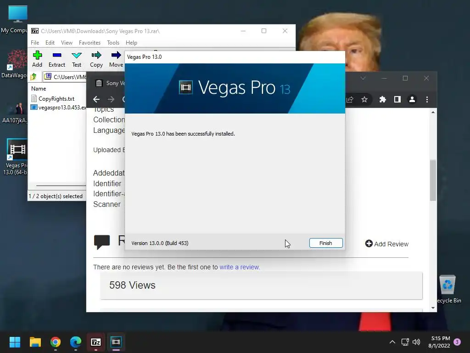Switch to 7-Zip in the taskbar
Viewport: 470px width, 353px height.
point(96,342)
